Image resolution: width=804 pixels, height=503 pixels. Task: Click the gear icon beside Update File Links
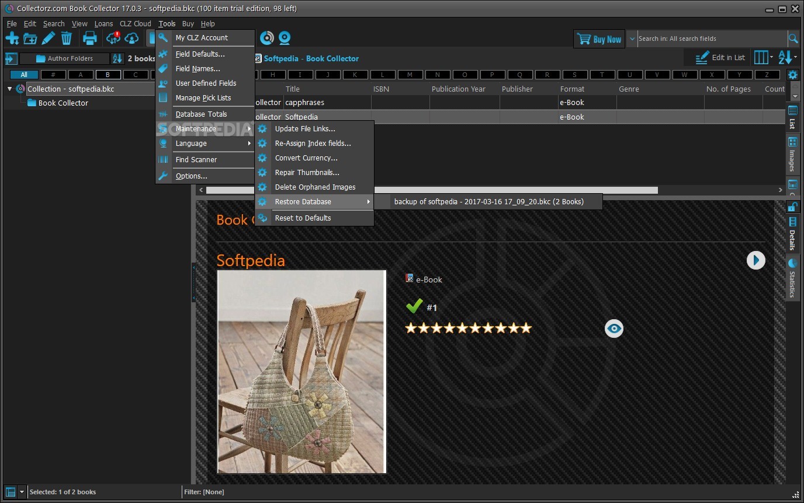point(262,129)
